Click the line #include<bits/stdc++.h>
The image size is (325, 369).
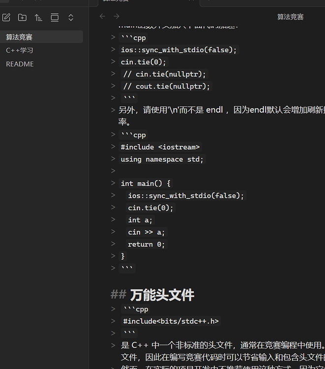171,321
